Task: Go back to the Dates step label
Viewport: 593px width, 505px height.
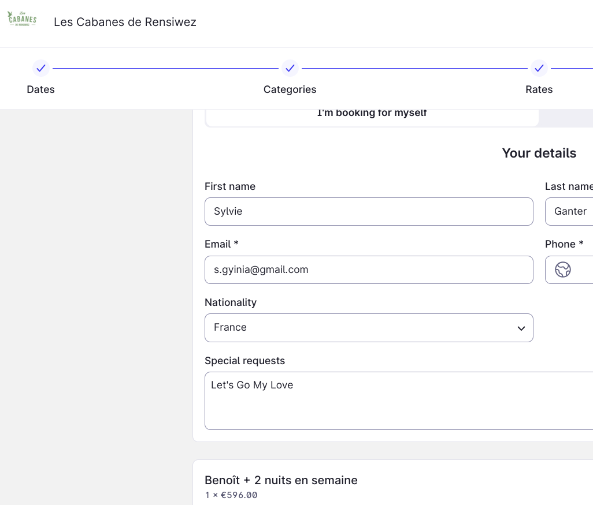Action: tap(41, 89)
